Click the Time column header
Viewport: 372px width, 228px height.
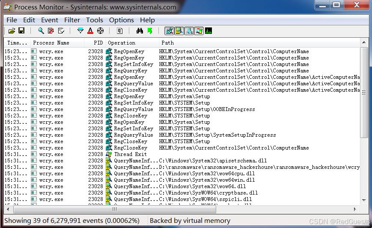click(17, 43)
